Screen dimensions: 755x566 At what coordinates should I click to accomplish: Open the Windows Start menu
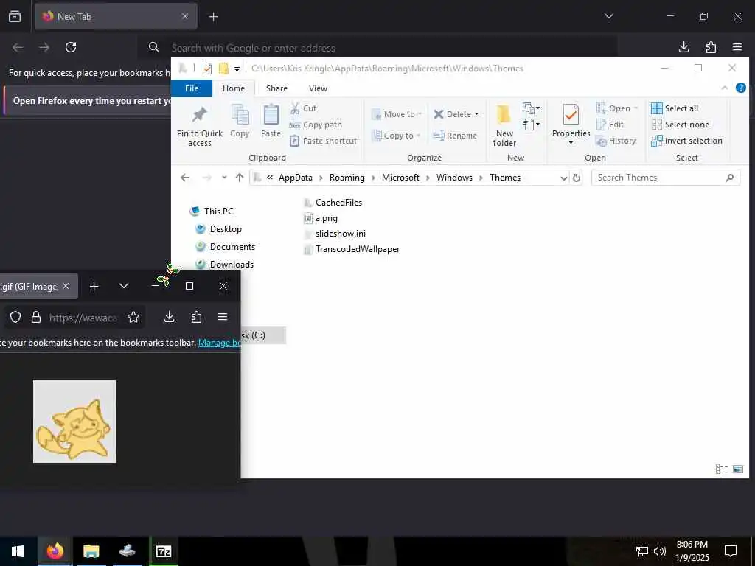coord(18,551)
